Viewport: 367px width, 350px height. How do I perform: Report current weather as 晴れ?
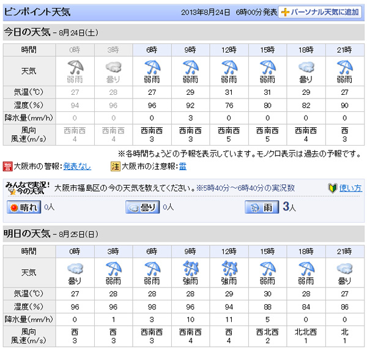coord(23,207)
